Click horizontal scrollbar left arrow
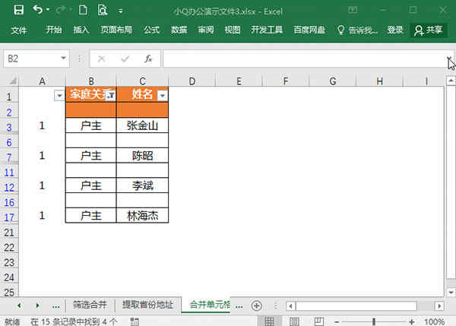The width and height of the screenshot is (456, 326). [290, 306]
